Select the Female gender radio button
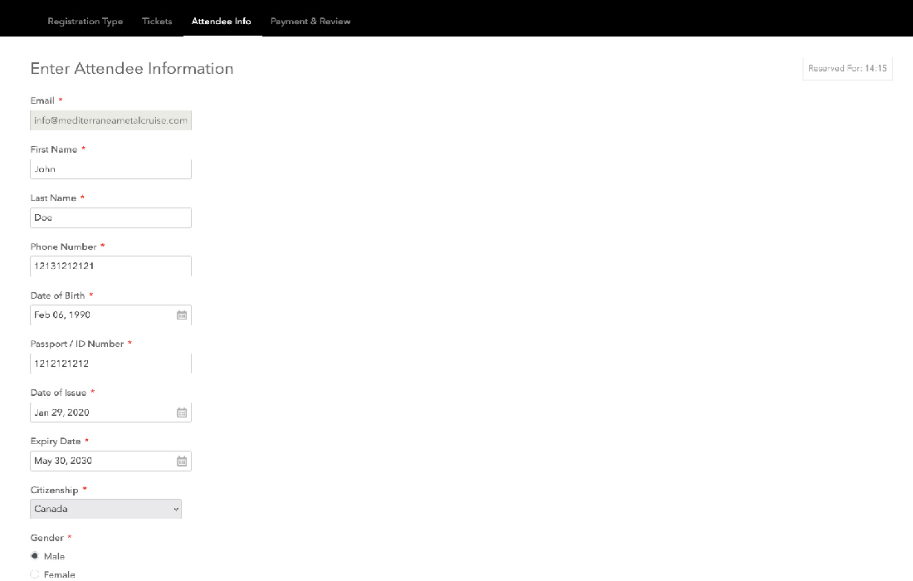913x581 pixels. pos(35,574)
